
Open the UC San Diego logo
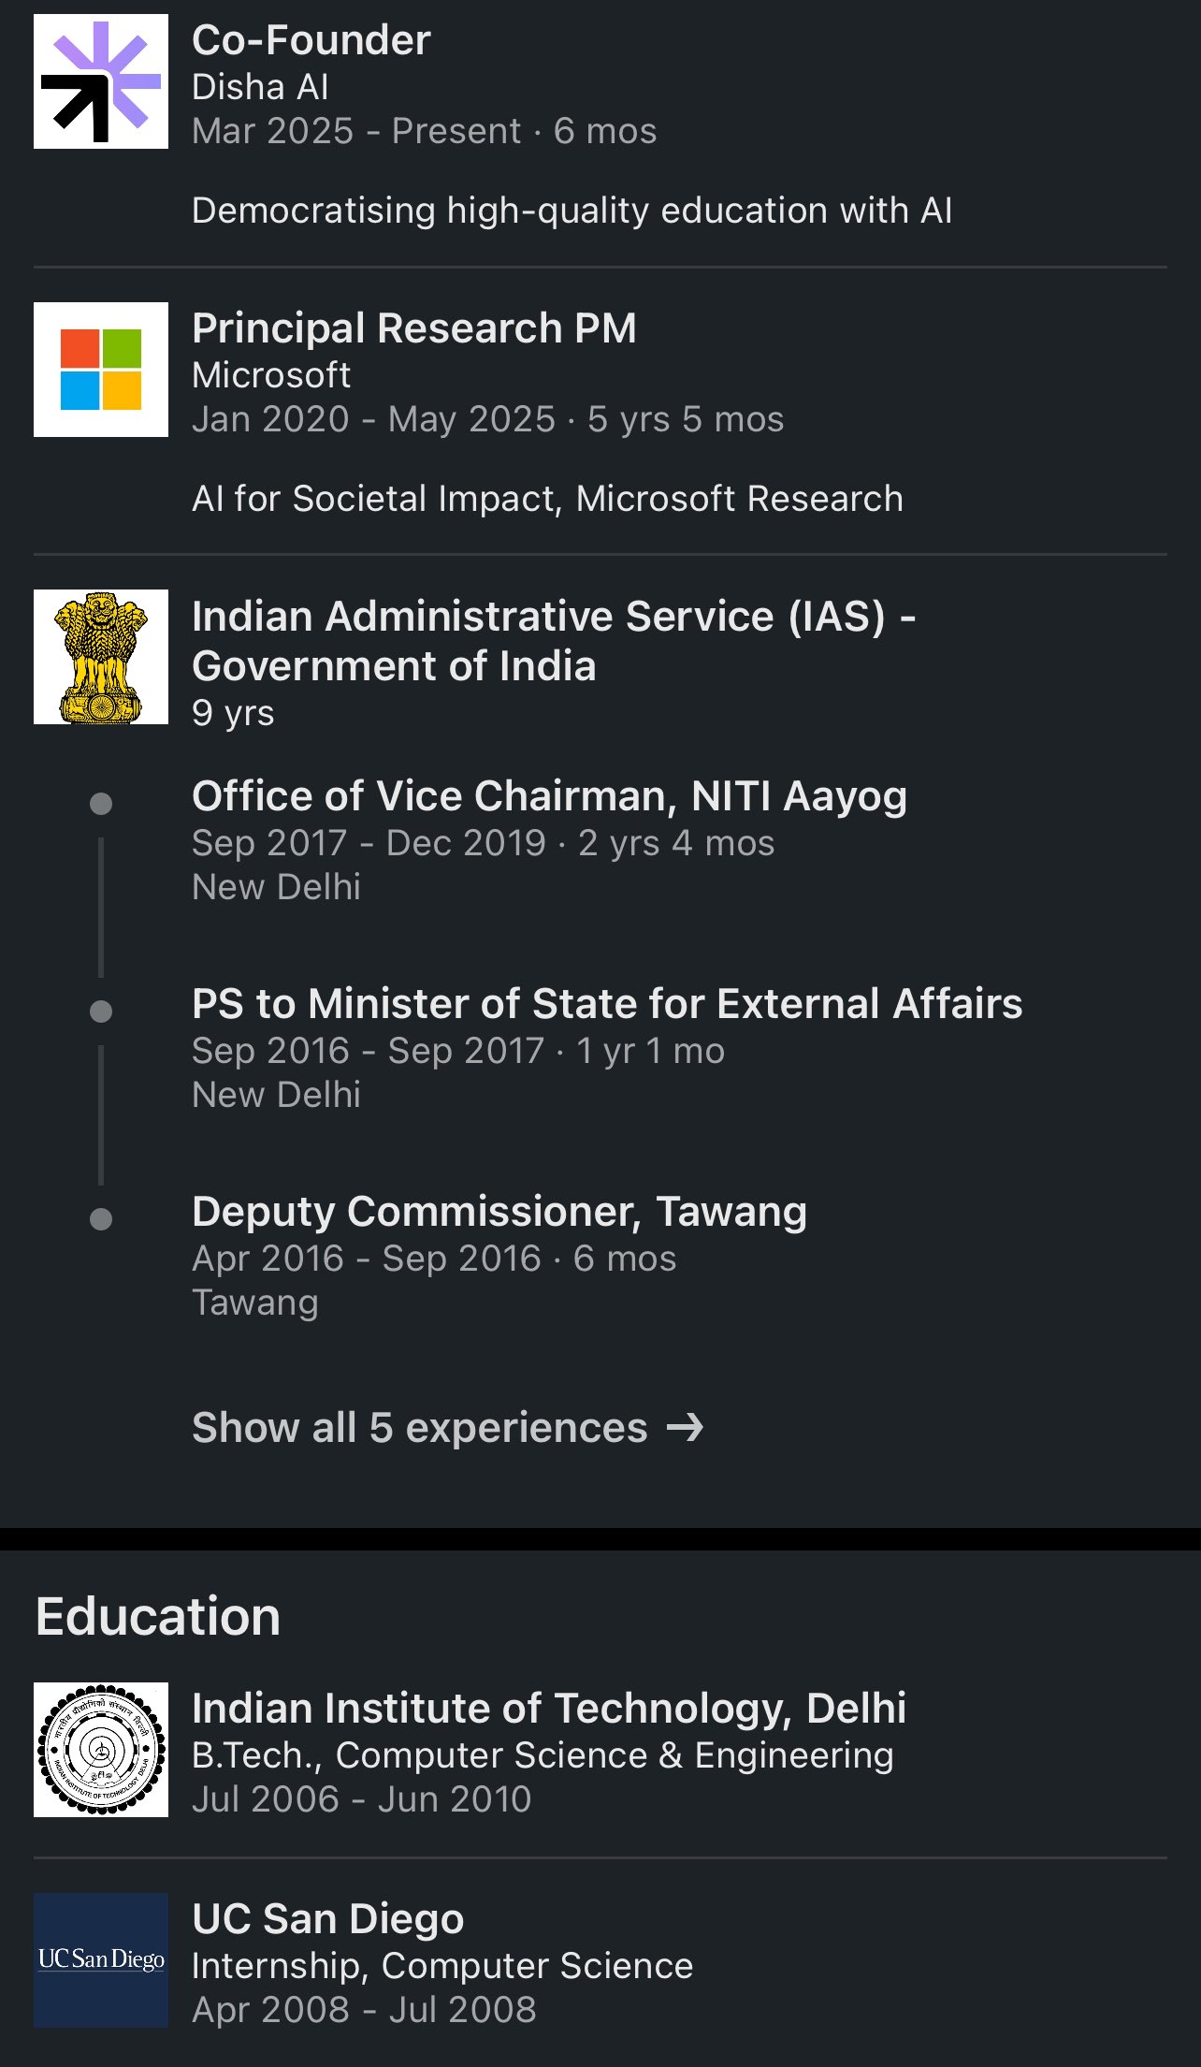(101, 1960)
